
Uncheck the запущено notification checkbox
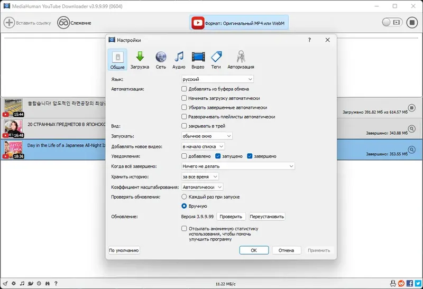point(218,156)
